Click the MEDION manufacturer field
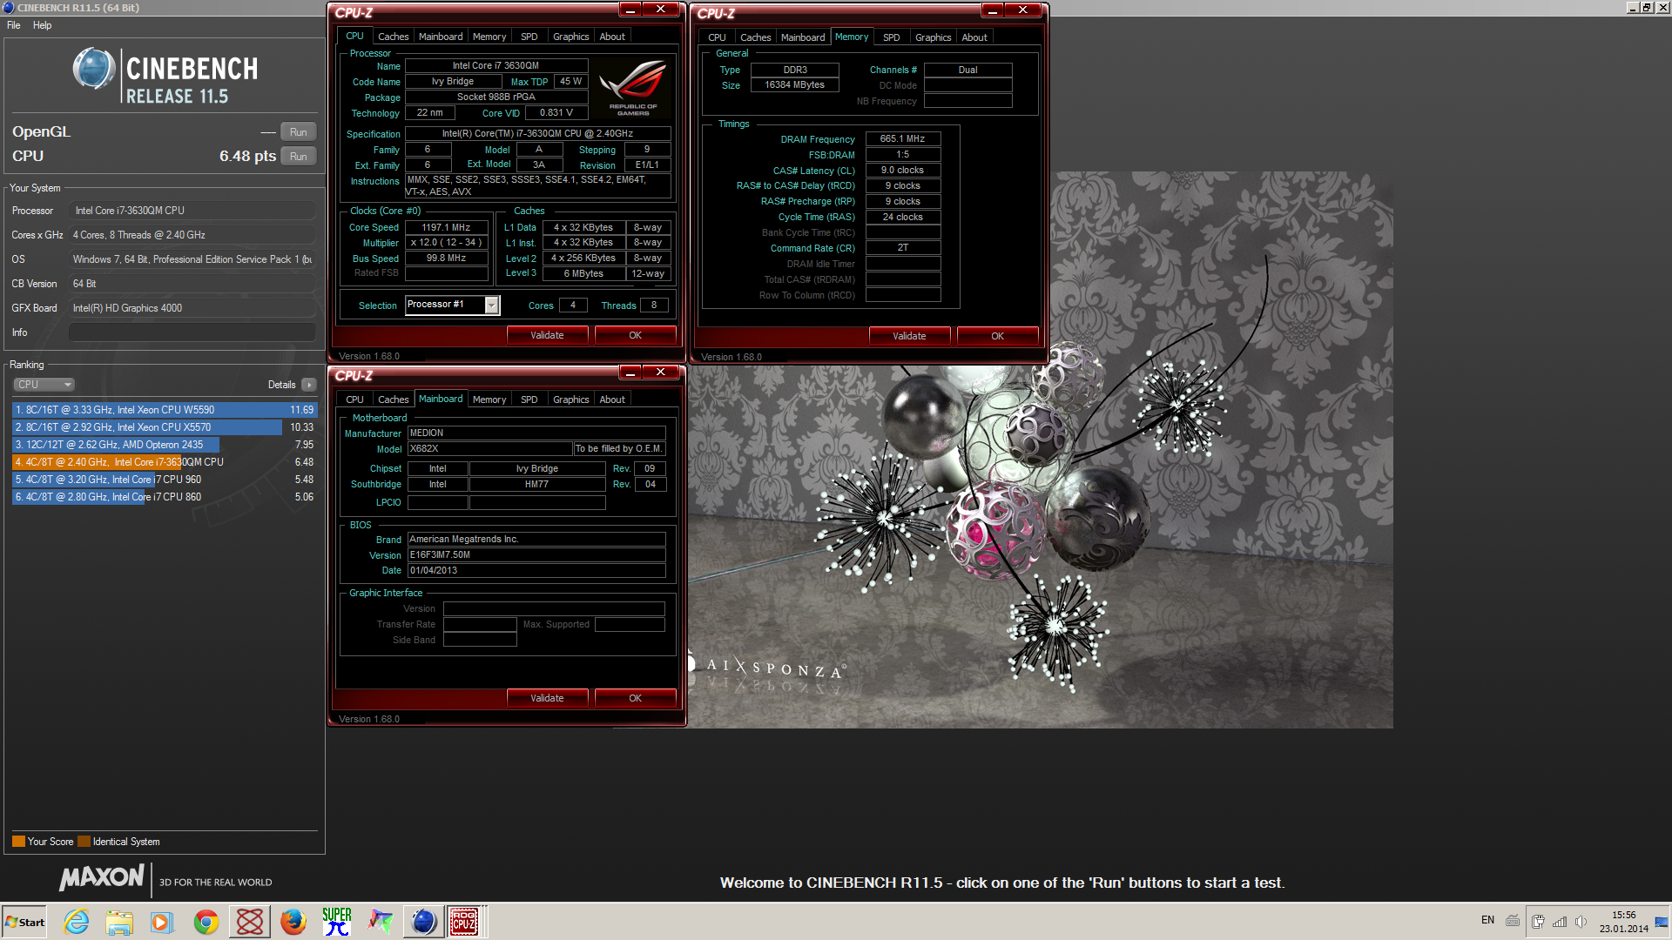1672x940 pixels. click(536, 433)
